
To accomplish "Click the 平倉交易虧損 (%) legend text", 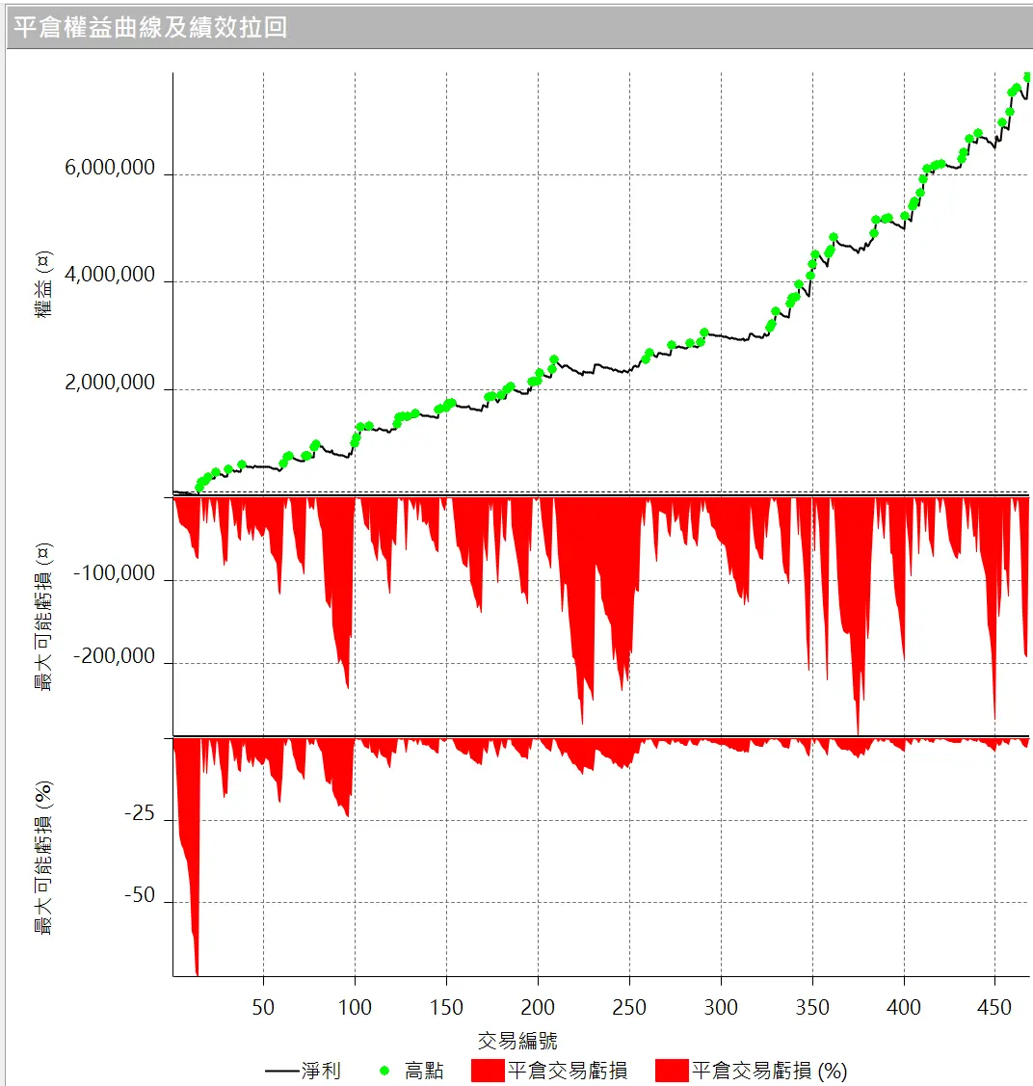I will [769, 1071].
